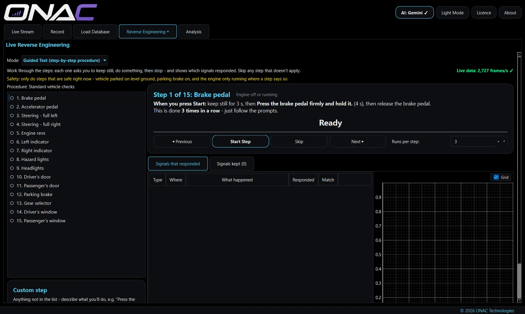The width and height of the screenshot is (525, 314).
Task: Select the 15. Passenger's window step
Action: point(76,221)
